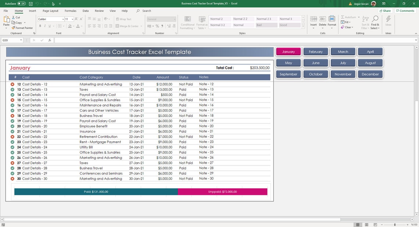The width and height of the screenshot is (419, 227).
Task: Open the Font Name dropdown
Action: click(63, 19)
